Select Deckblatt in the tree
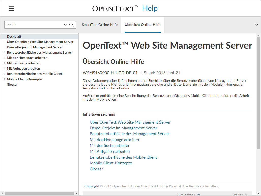261x196 pixels. [14, 36]
